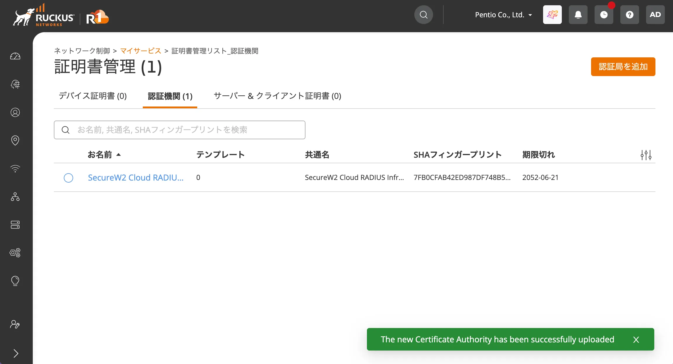The height and width of the screenshot is (364, 673).
Task: Click the ネットワーク制御 breadcrumb
Action: (82, 51)
